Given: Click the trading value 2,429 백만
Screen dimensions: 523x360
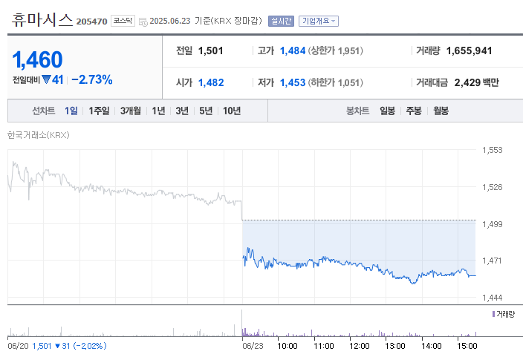Looking at the screenshot, I should [x=477, y=82].
